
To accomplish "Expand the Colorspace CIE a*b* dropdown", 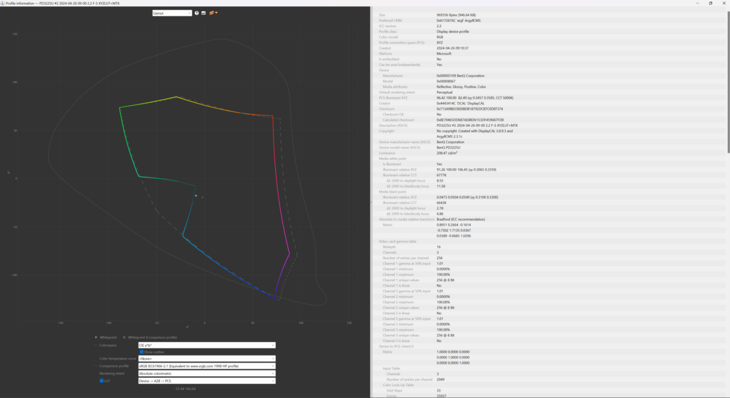I will click(x=206, y=346).
